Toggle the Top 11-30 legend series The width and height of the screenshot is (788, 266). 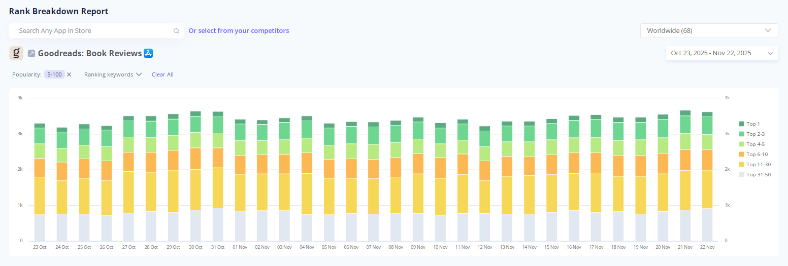758,164
